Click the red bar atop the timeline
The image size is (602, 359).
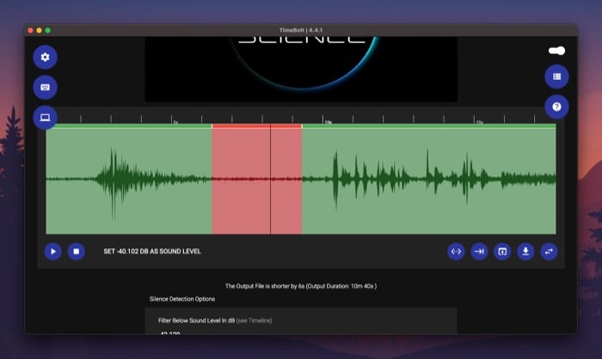[257, 126]
